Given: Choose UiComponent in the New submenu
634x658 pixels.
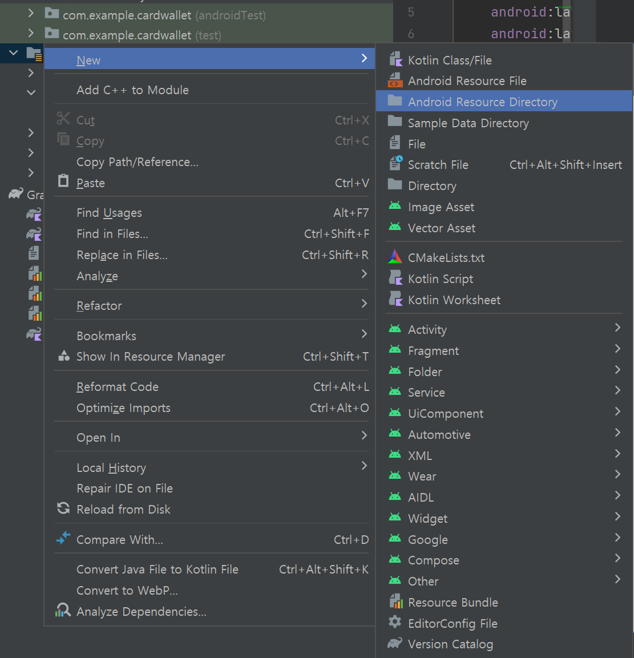Looking at the screenshot, I should (x=504, y=413).
